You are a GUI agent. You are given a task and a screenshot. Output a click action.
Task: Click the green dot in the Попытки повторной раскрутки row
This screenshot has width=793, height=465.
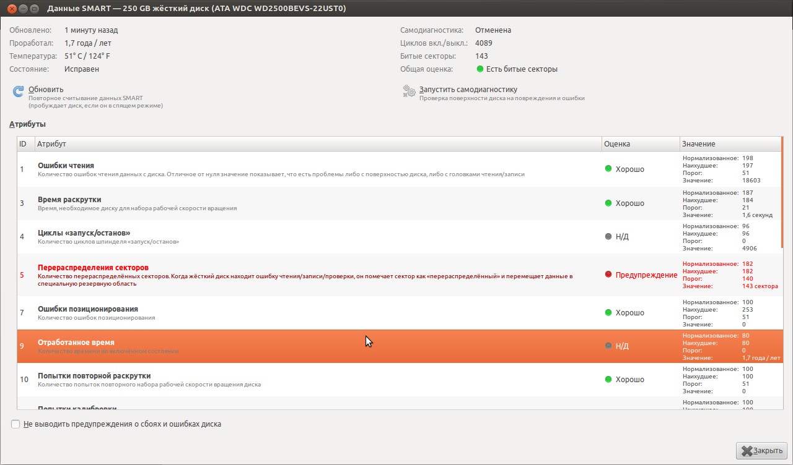coord(608,379)
